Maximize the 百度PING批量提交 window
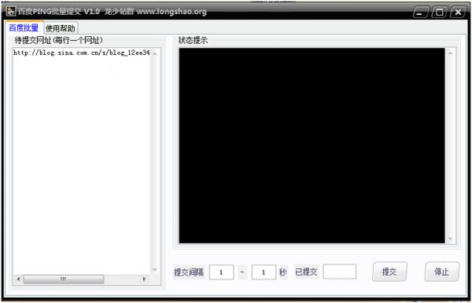 coord(440,13)
